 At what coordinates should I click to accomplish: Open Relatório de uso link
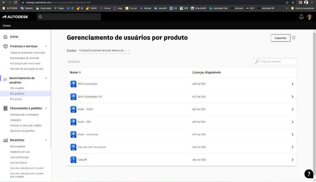click(x=20, y=152)
